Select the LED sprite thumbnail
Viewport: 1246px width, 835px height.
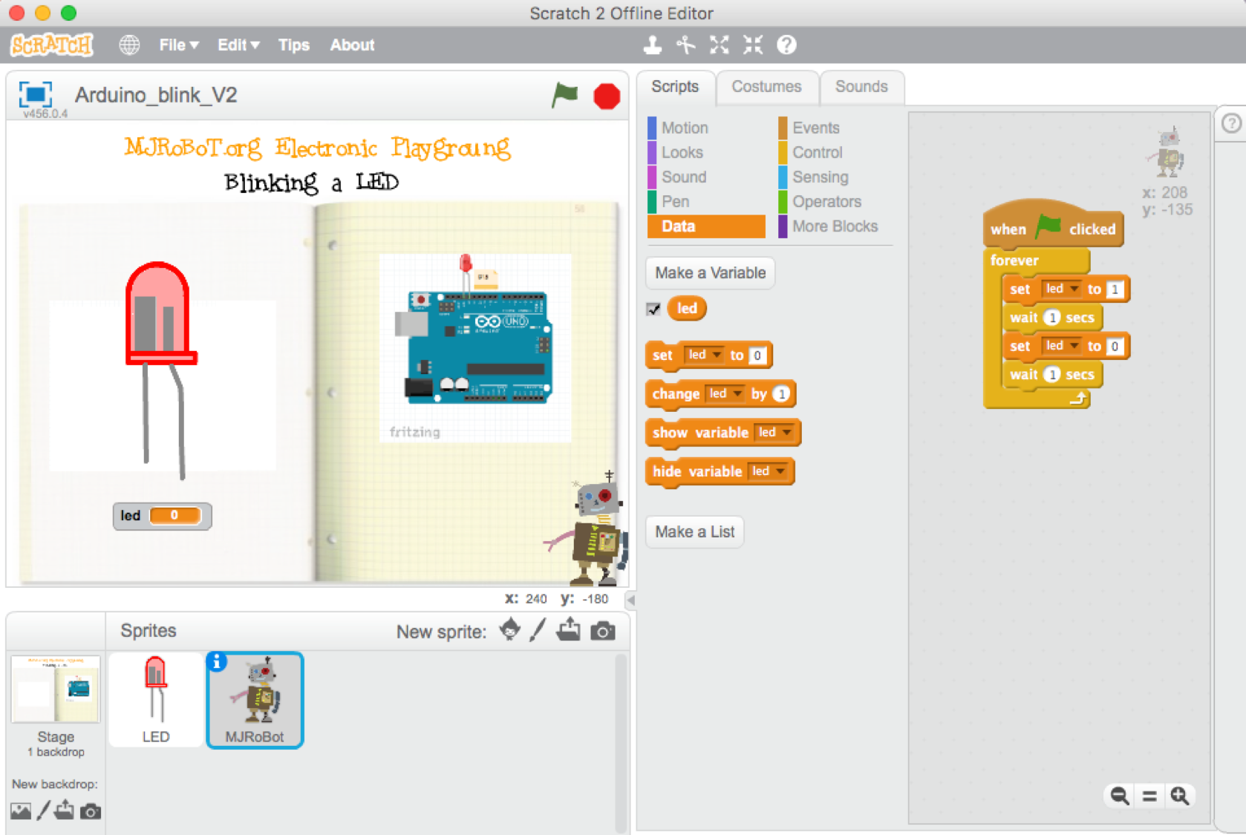(x=156, y=700)
